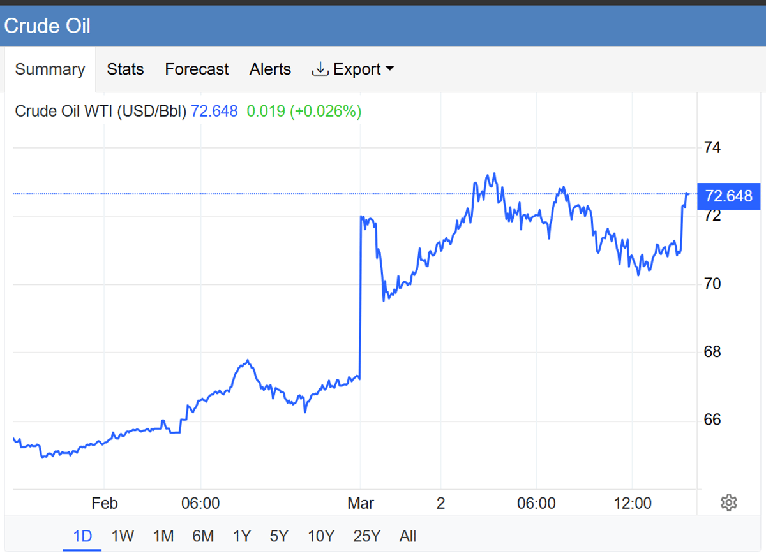Display the 10Y price history
This screenshot has width=766, height=556.
click(320, 536)
